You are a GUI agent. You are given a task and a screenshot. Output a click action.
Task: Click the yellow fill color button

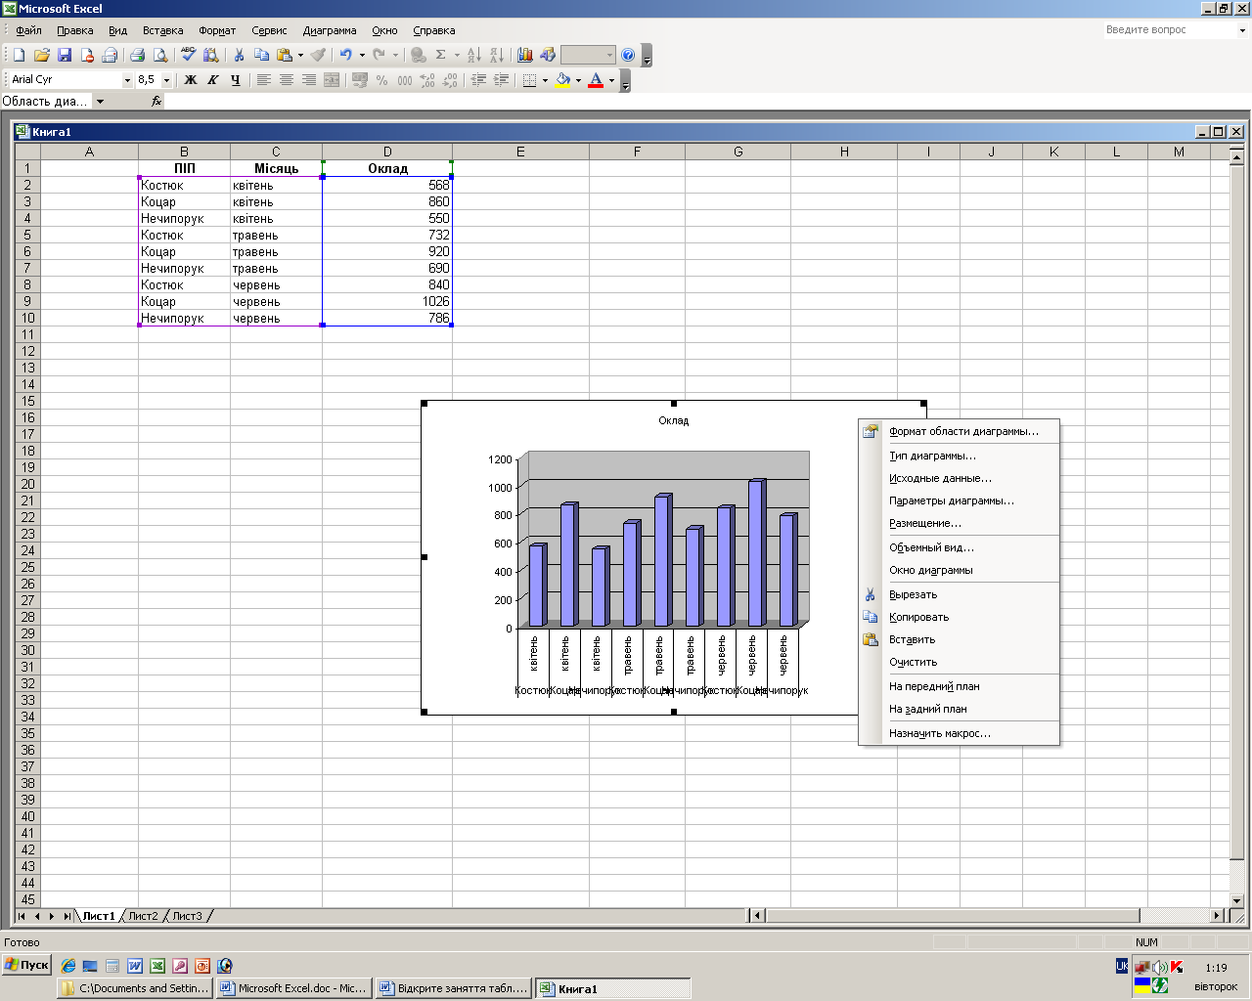pyautogui.click(x=562, y=80)
